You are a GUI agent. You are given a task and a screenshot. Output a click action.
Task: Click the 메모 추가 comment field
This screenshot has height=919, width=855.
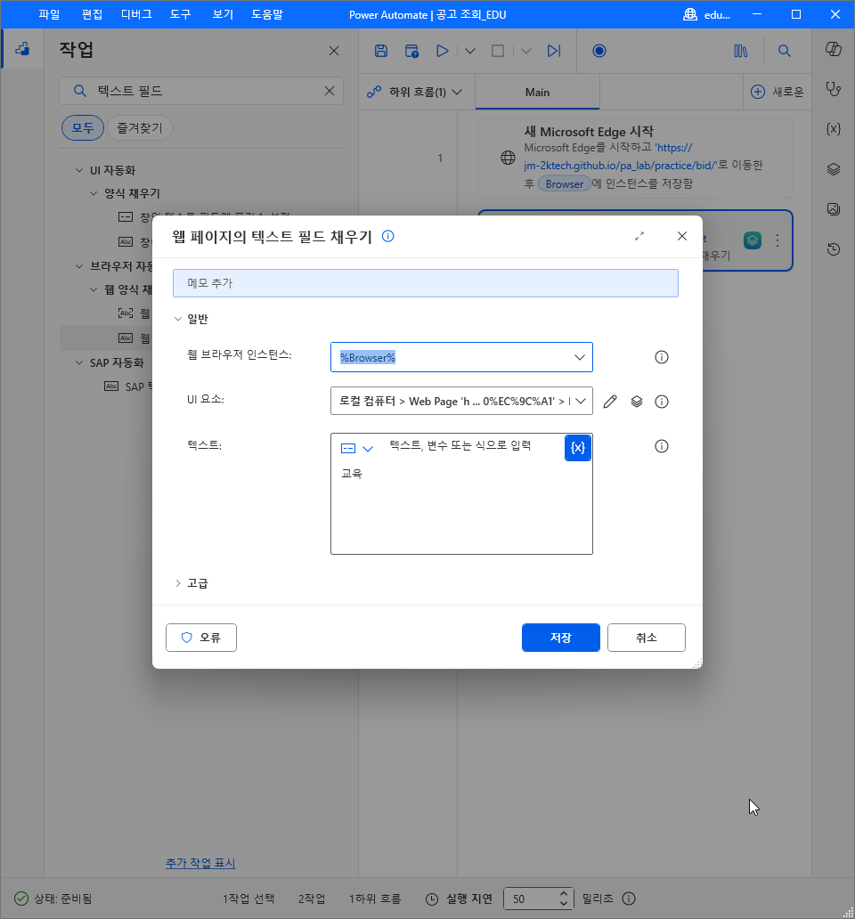coord(426,283)
